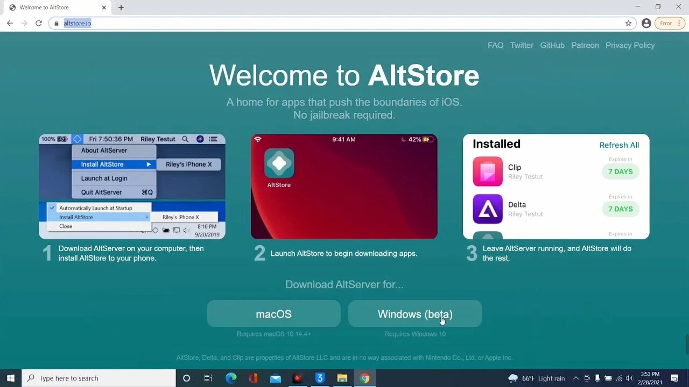689x387 pixels.
Task: Click the Delta app icon
Action: point(488,209)
